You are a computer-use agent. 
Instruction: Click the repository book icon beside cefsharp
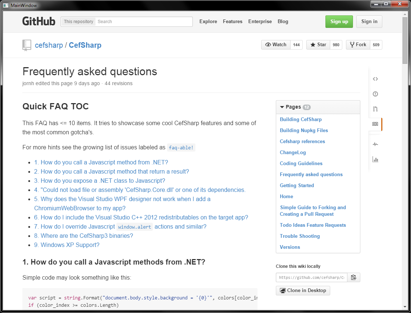tap(27, 45)
